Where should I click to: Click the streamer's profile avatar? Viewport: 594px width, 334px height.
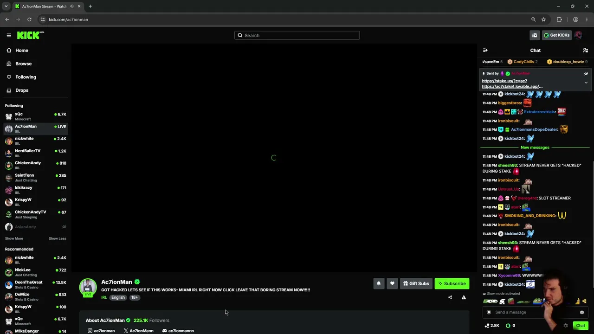[x=88, y=287]
